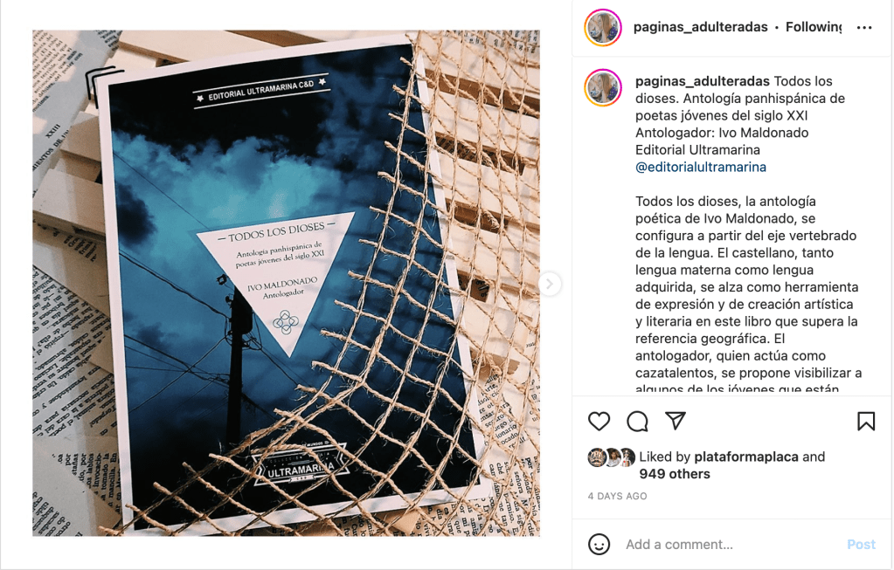
Task: Click liker avatars next to Liked by
Action: click(x=611, y=457)
